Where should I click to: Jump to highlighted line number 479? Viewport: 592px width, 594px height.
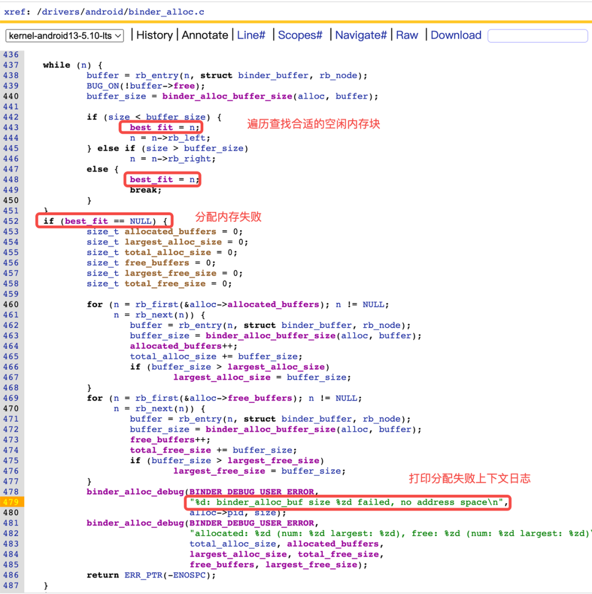point(10,502)
